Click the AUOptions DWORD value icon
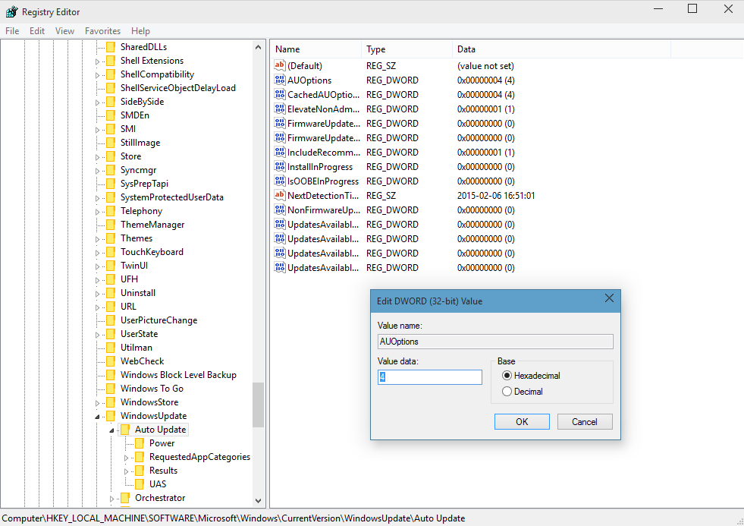 click(x=280, y=80)
